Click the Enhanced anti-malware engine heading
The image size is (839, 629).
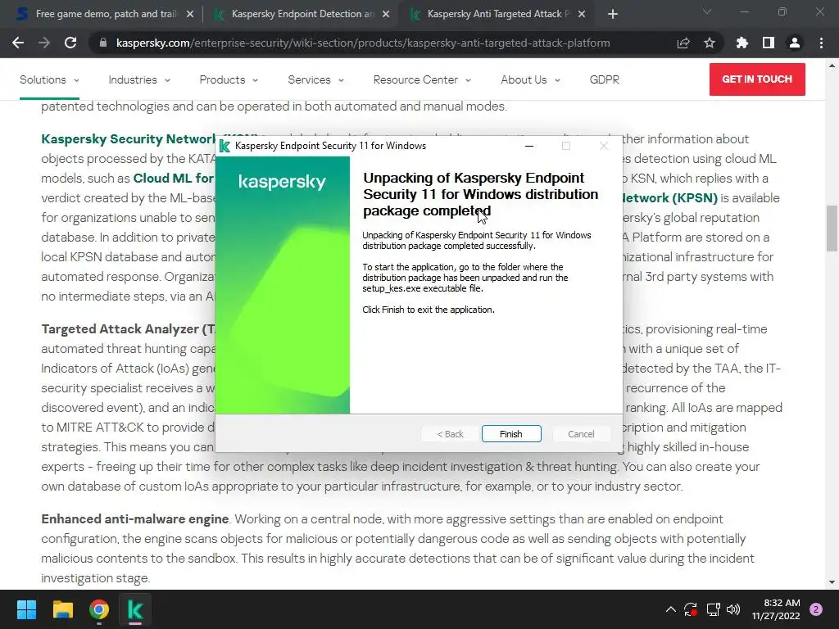pos(135,518)
